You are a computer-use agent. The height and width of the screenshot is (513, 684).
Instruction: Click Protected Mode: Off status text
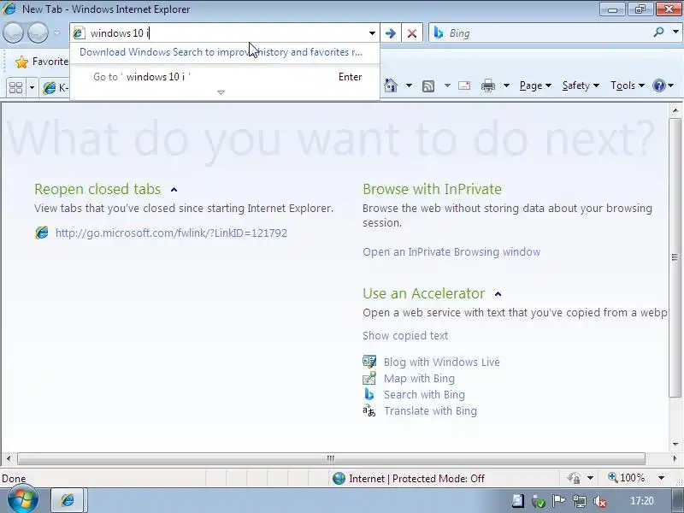pyautogui.click(x=438, y=479)
